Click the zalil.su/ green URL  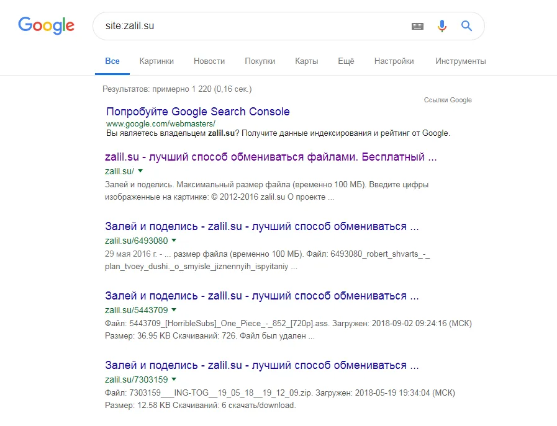click(x=119, y=171)
